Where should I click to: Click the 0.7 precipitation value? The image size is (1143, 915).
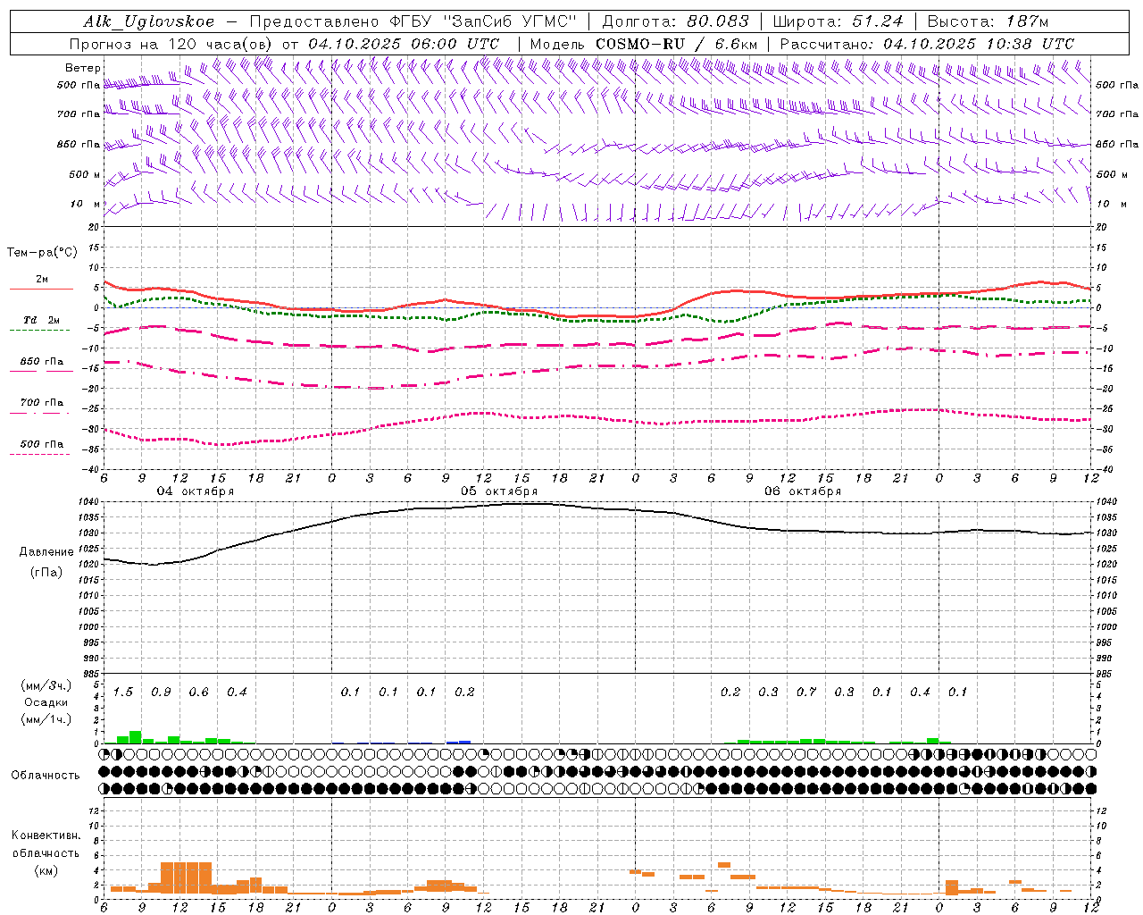pos(806,693)
